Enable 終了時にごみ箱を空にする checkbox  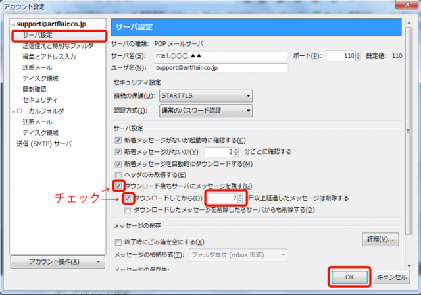(x=118, y=242)
